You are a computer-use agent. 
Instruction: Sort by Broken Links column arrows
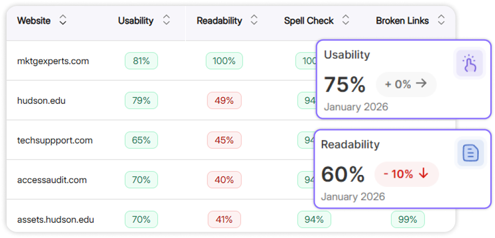441,21
